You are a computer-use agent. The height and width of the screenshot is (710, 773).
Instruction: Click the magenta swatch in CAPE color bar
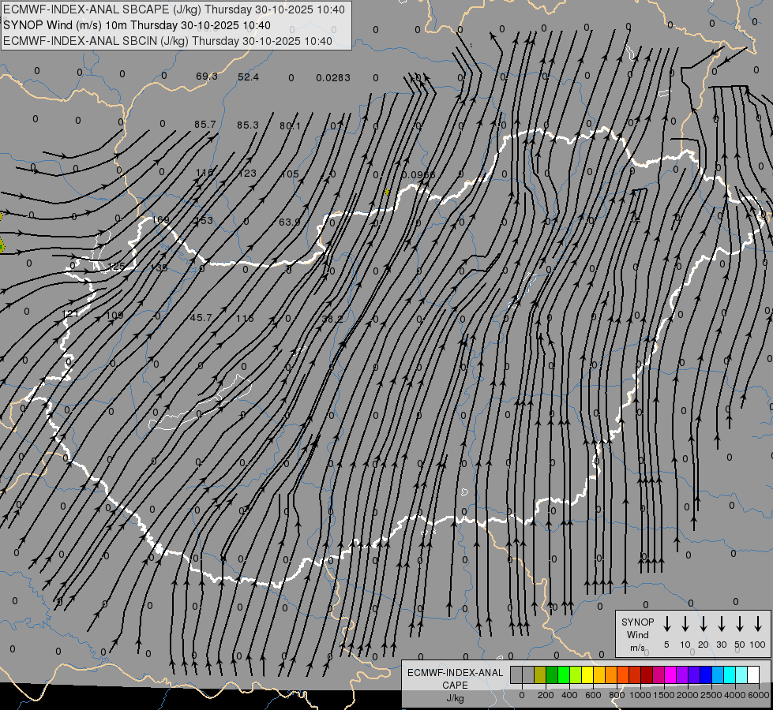coord(670,674)
